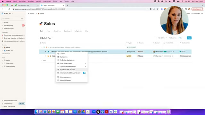Click the 44 % progress bar
The height and width of the screenshot is (115, 205).
pyautogui.click(x=167, y=52)
